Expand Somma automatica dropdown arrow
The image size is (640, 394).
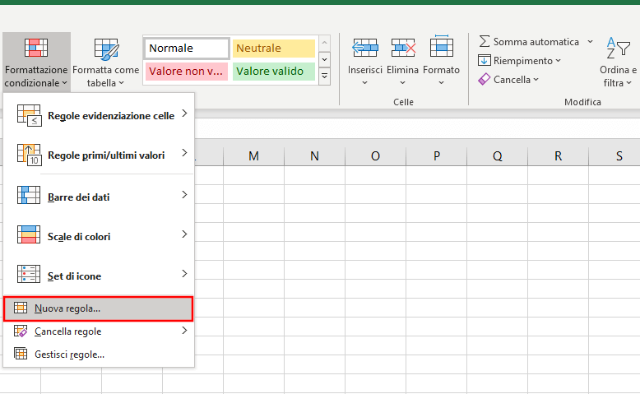tap(590, 42)
